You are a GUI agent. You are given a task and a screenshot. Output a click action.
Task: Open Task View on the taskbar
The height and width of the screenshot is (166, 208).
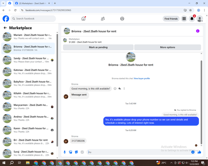coord(20,163)
